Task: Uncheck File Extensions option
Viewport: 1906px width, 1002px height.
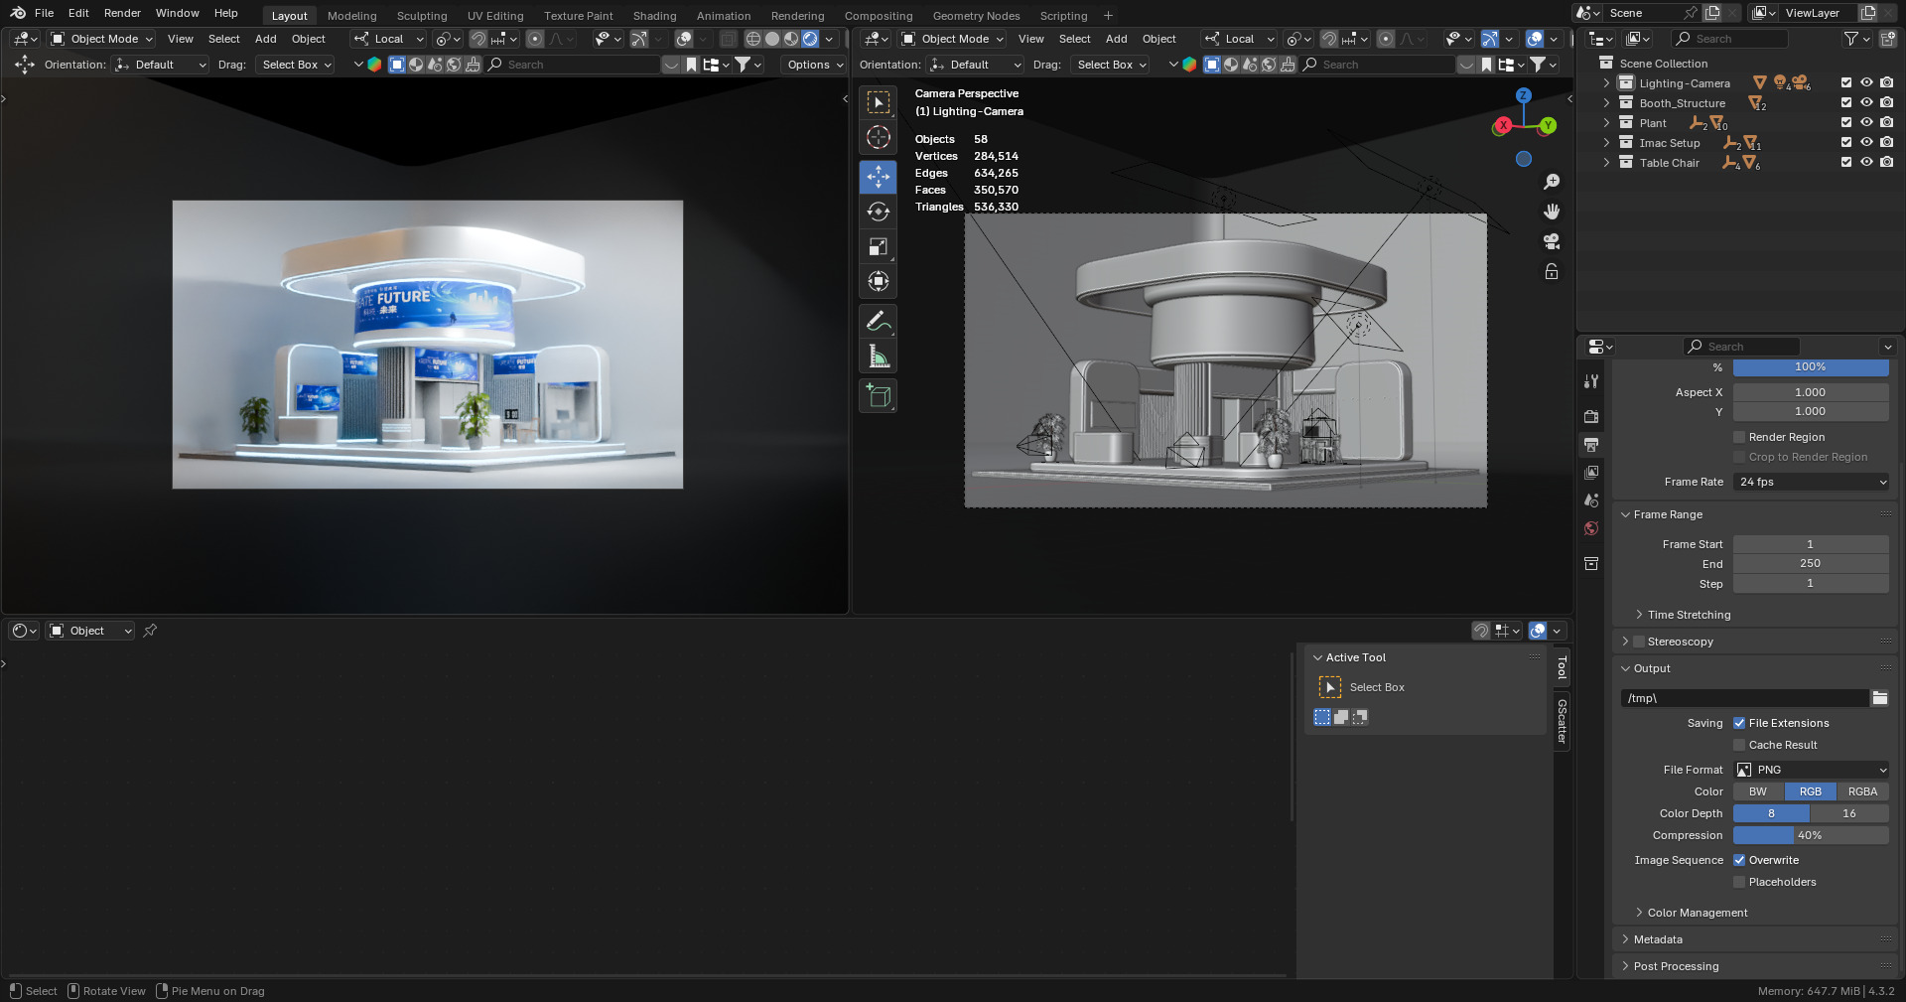Action: (x=1739, y=723)
